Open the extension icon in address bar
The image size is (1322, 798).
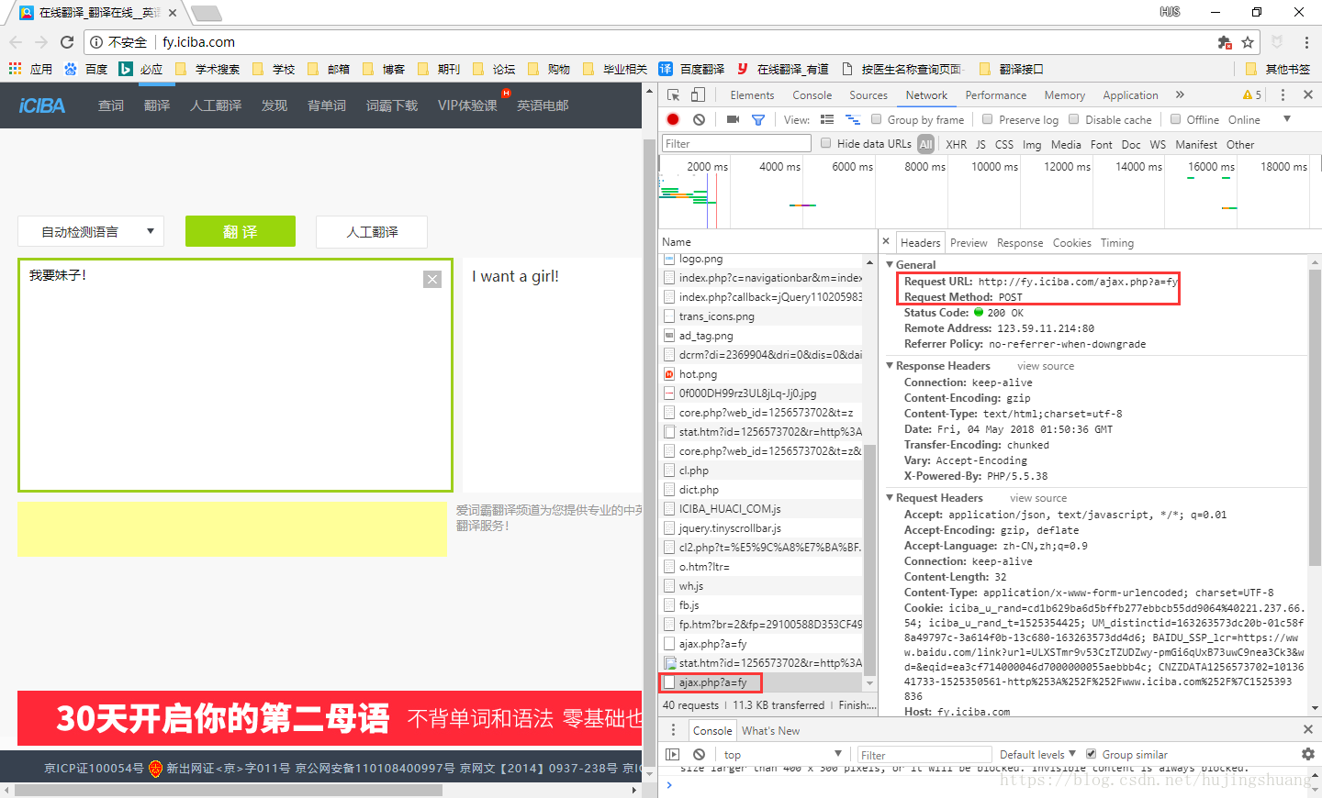tap(1225, 42)
